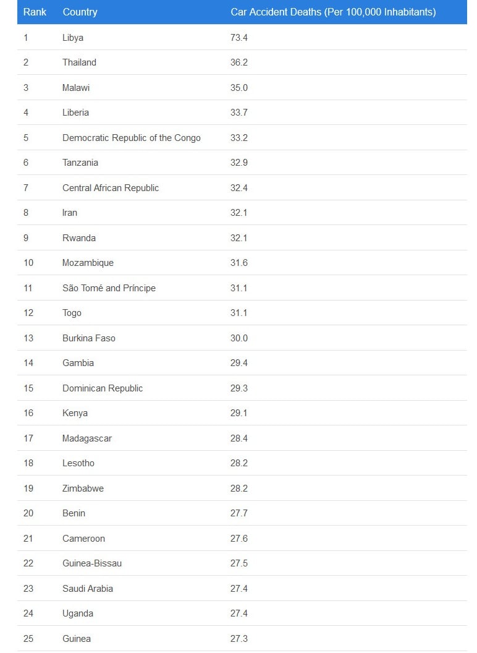Click the Dominican Republic entry
The width and height of the screenshot is (477, 653).
click(x=103, y=388)
